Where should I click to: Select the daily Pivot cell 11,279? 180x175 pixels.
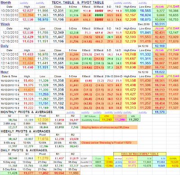tap(43, 158)
